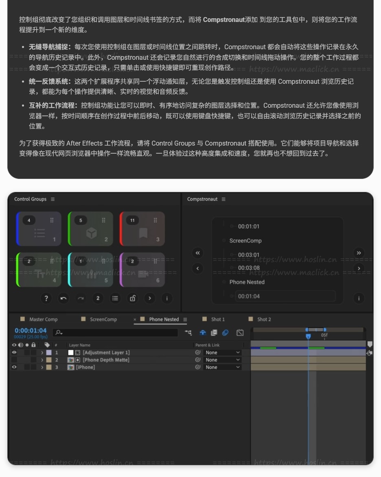Screen dimensions: 381x477
Task: Open the iPhone layer parent dropdown
Action: click(222, 367)
